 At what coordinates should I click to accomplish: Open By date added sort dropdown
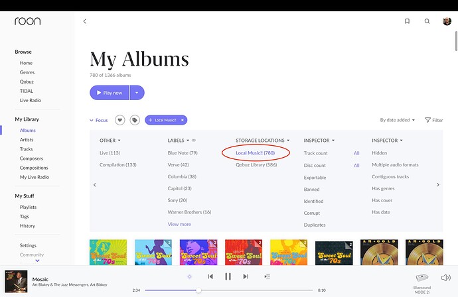point(397,120)
